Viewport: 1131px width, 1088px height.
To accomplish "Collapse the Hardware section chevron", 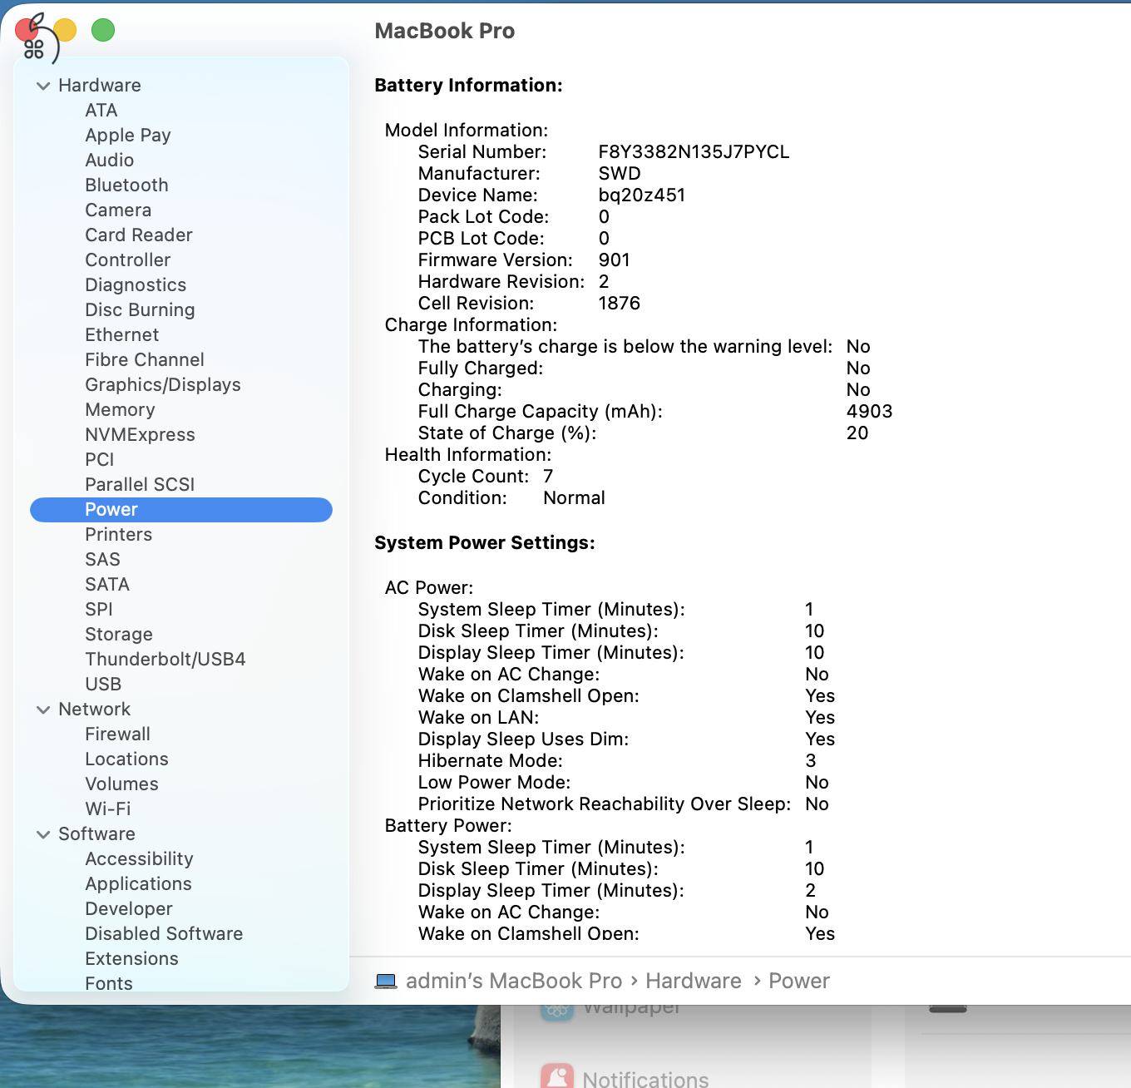I will pos(43,86).
